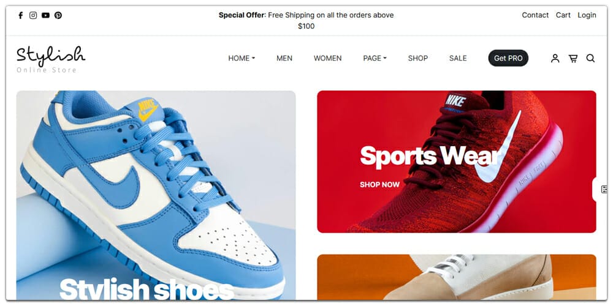Open the user account icon
Viewport: 613px width, 306px height.
(x=555, y=59)
